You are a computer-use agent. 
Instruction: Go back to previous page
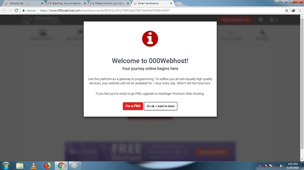point(4,10)
